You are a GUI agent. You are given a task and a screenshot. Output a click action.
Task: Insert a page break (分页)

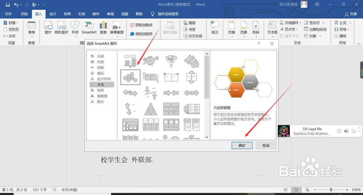(9, 36)
